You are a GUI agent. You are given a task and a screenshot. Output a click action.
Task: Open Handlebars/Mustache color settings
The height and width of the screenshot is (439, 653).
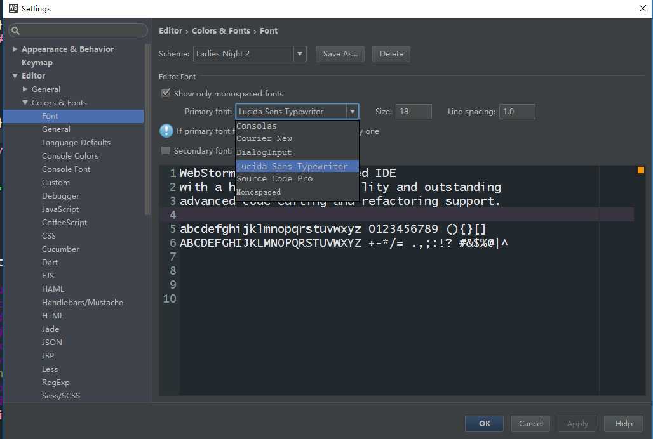coord(83,302)
